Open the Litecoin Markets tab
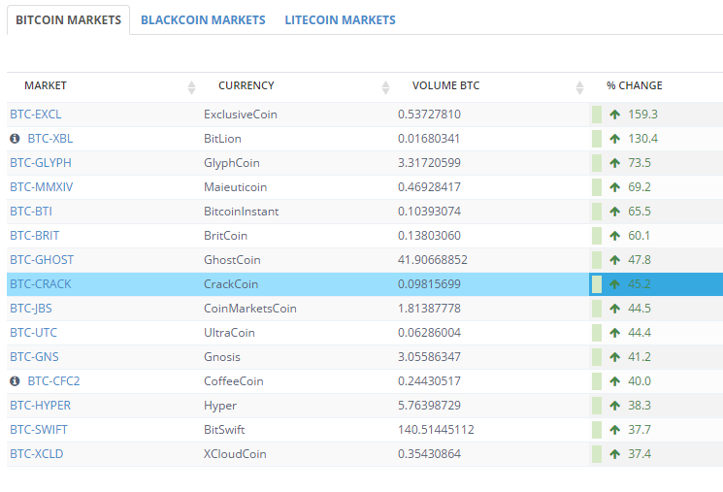The width and height of the screenshot is (723, 492). point(340,20)
